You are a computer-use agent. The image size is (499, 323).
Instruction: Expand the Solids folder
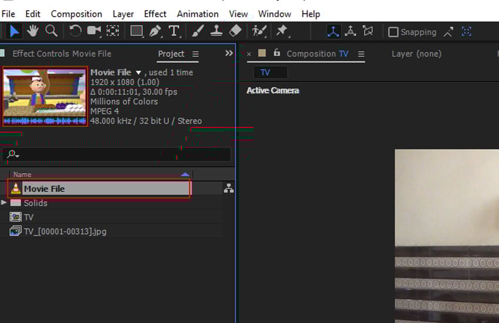(x=5, y=203)
